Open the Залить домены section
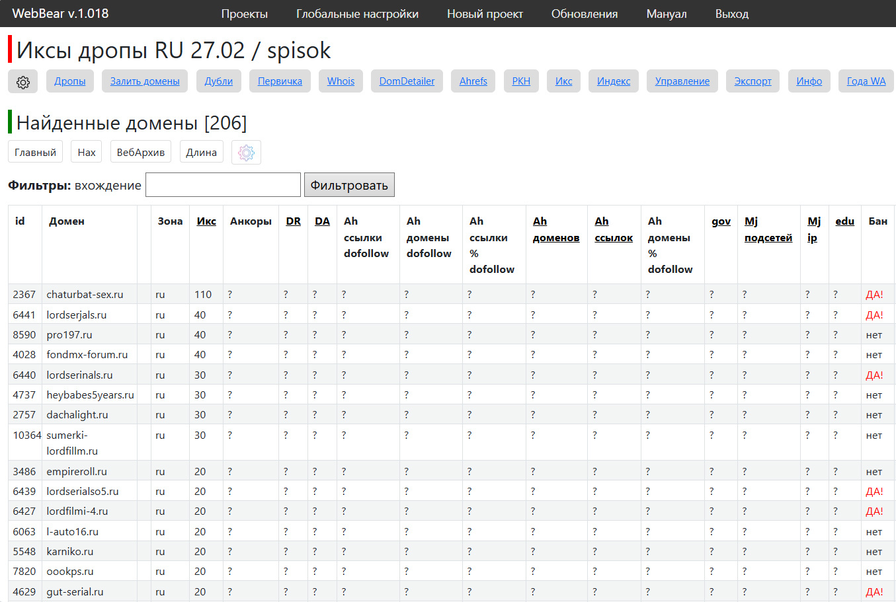896x602 pixels. pos(145,81)
